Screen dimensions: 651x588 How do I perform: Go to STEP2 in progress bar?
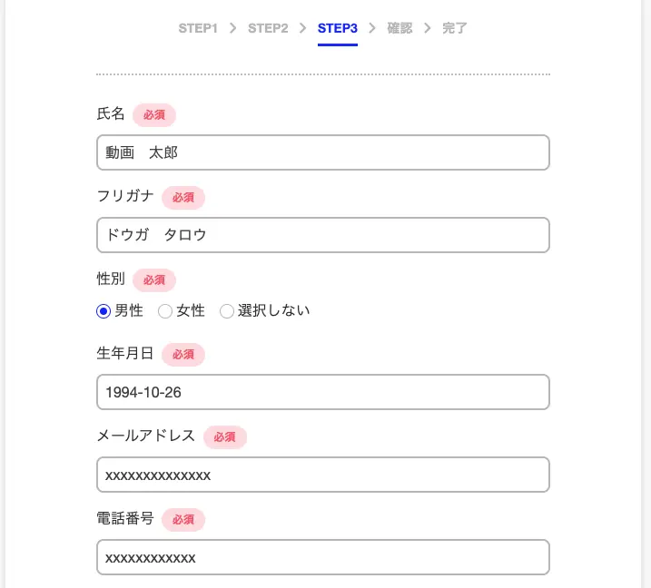pyautogui.click(x=268, y=28)
